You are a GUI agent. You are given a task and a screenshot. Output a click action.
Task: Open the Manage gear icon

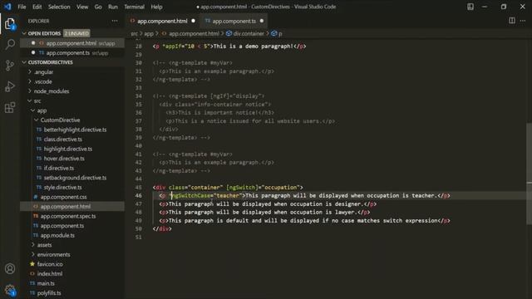click(x=10, y=290)
